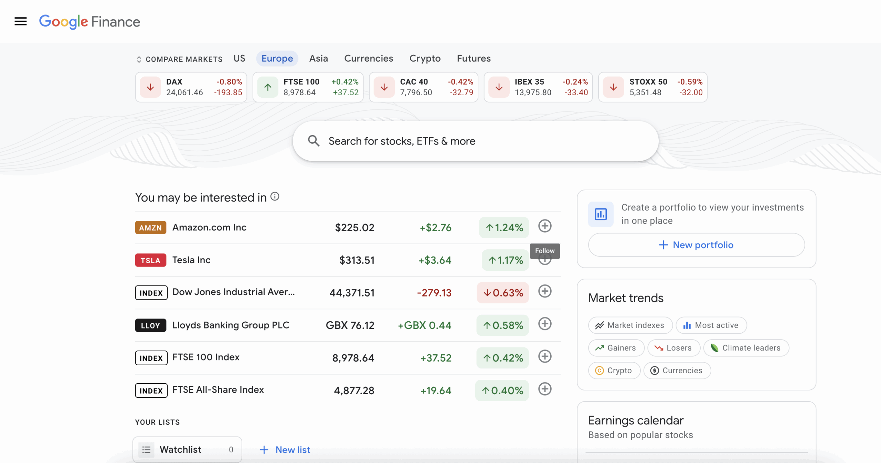Follow Amazon.com Inc with plus icon
Screen dimensions: 881x463
(x=545, y=226)
